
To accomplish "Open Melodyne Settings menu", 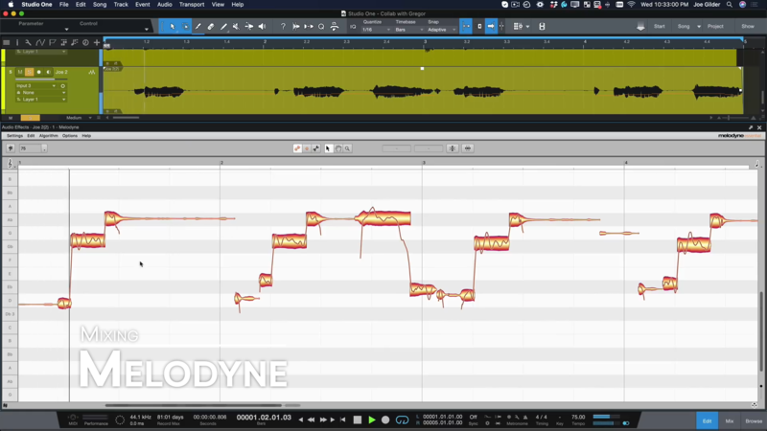I will click(x=14, y=136).
